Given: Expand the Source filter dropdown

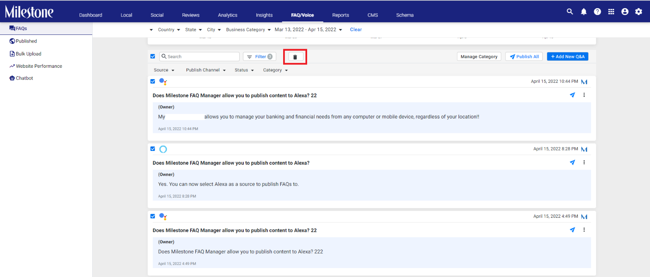Looking at the screenshot, I should pos(164,70).
